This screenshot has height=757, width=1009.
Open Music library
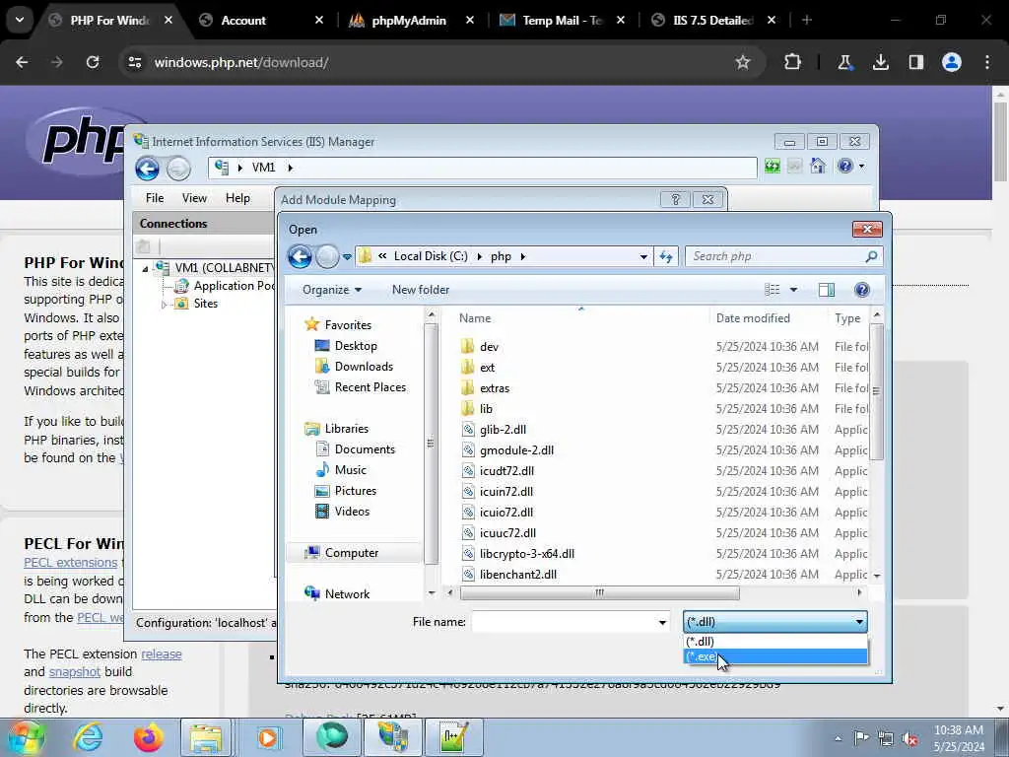(x=350, y=470)
